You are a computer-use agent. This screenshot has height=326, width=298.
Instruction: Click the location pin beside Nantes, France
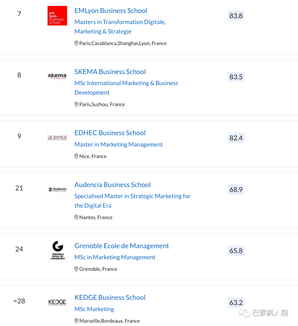click(76, 217)
